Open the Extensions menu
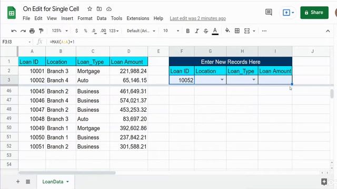This screenshot has width=337, height=189. click(138, 18)
